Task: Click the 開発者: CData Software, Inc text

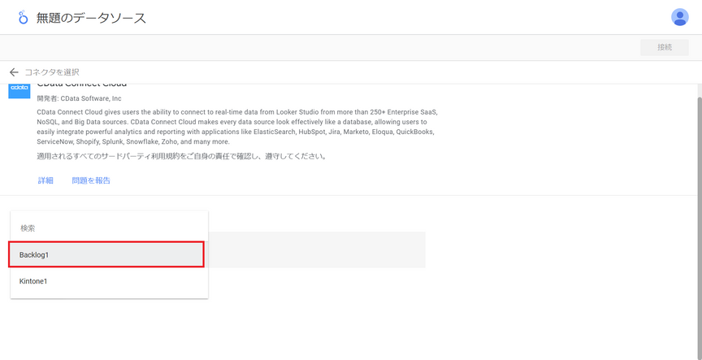Action: (x=80, y=98)
